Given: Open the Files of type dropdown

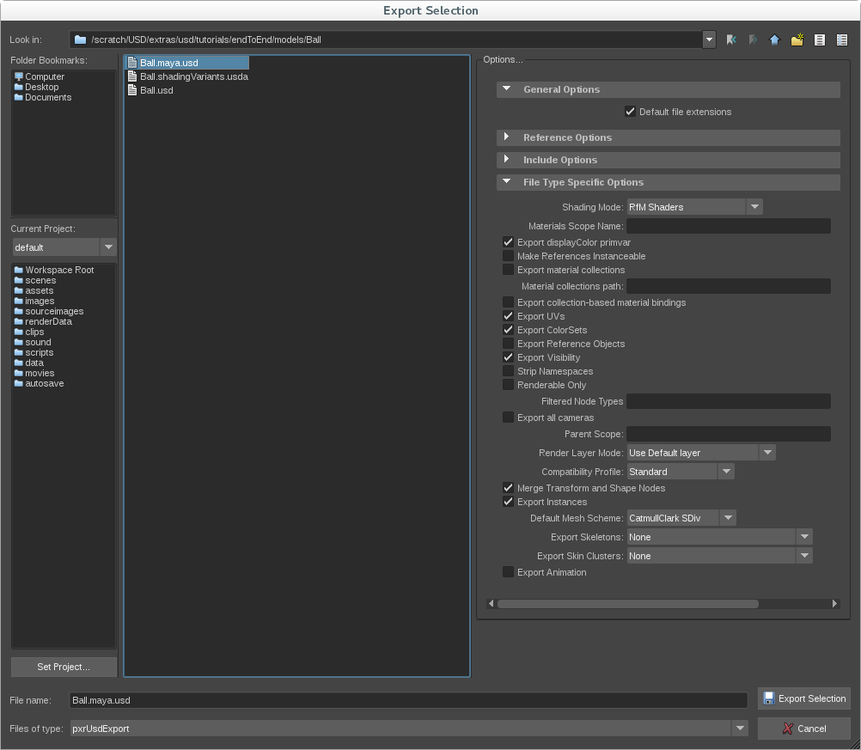Looking at the screenshot, I should pyautogui.click(x=408, y=729).
